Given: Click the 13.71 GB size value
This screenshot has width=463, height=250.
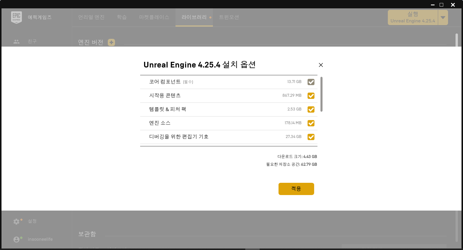Looking at the screenshot, I should click(294, 82).
